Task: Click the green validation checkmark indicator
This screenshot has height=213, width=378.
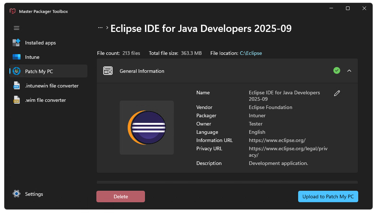Action: [337, 71]
